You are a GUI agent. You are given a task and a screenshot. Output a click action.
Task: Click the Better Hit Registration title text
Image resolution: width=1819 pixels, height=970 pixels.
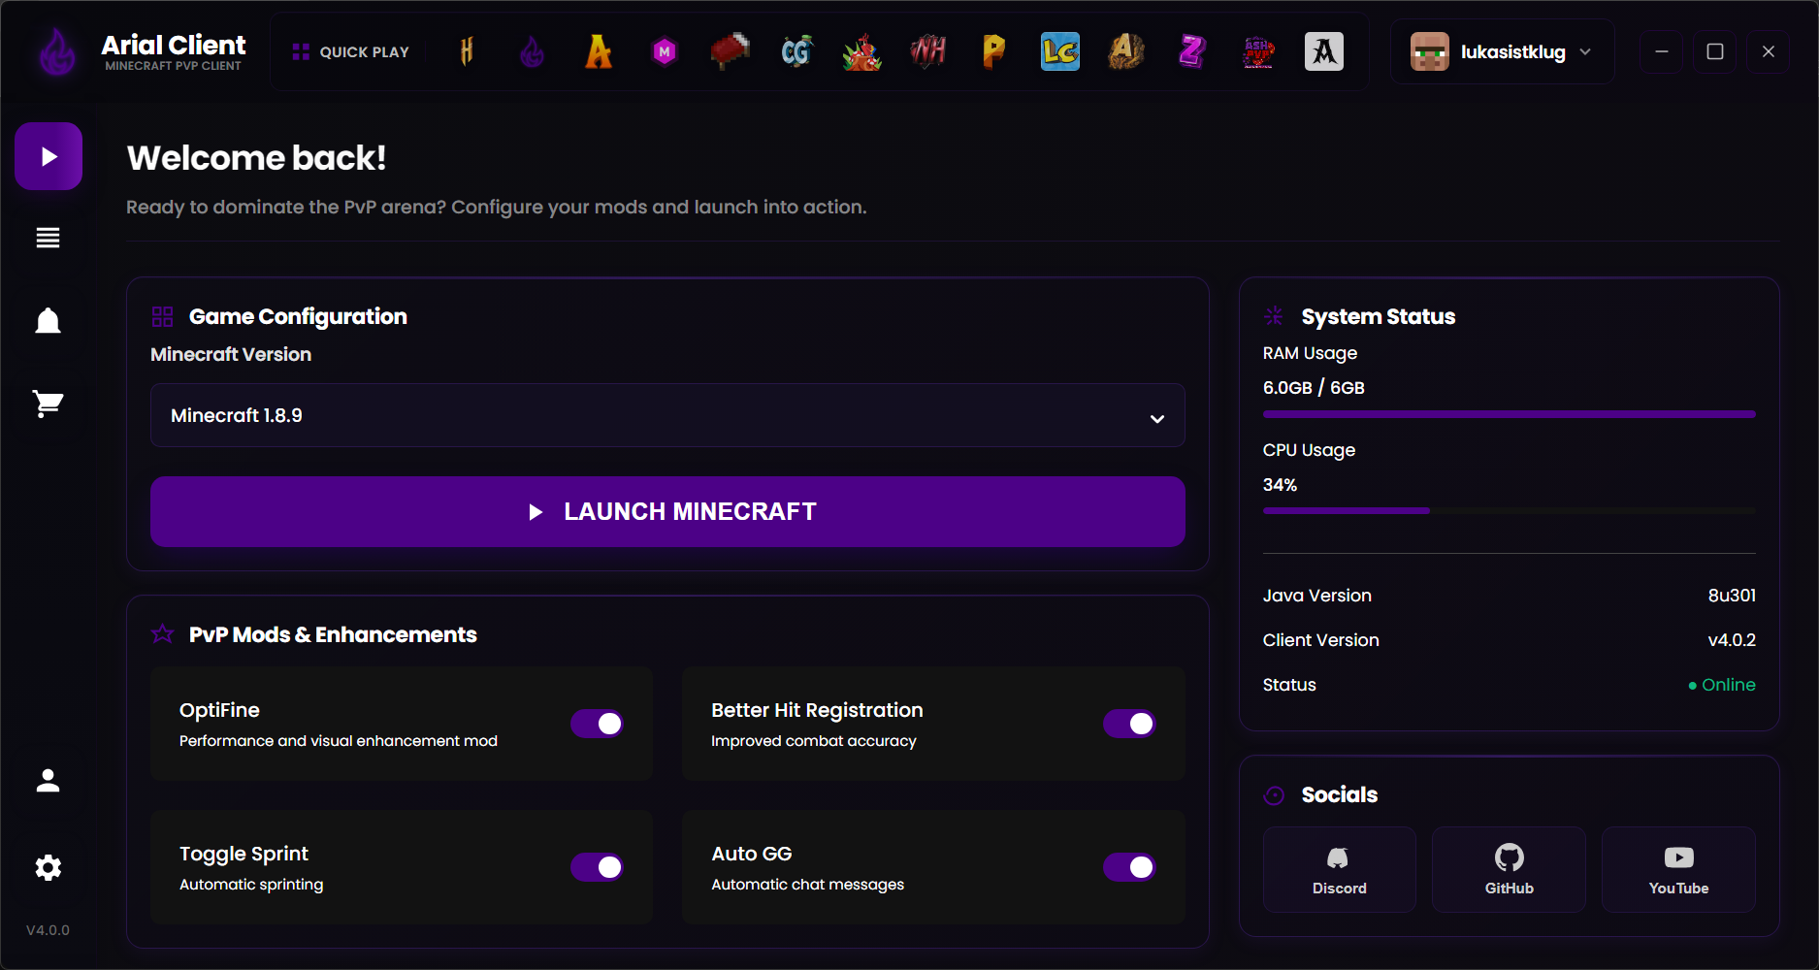click(x=817, y=710)
